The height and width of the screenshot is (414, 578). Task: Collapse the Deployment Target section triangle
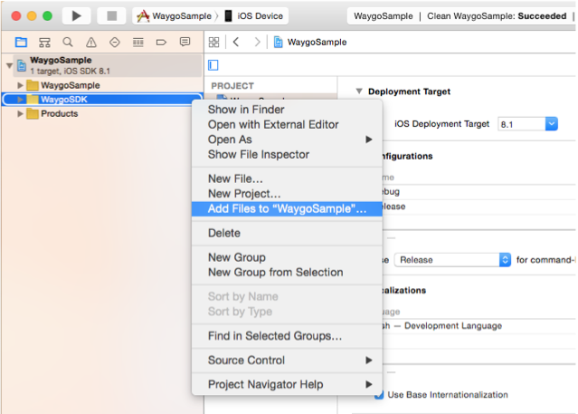coord(359,91)
